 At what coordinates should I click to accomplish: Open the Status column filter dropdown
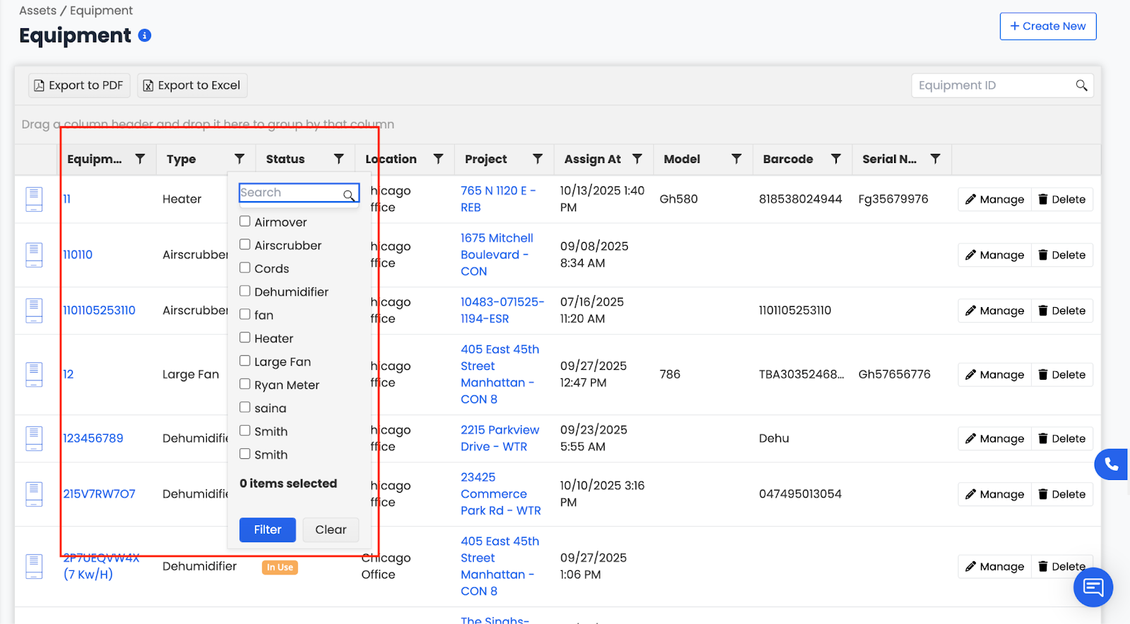click(339, 159)
